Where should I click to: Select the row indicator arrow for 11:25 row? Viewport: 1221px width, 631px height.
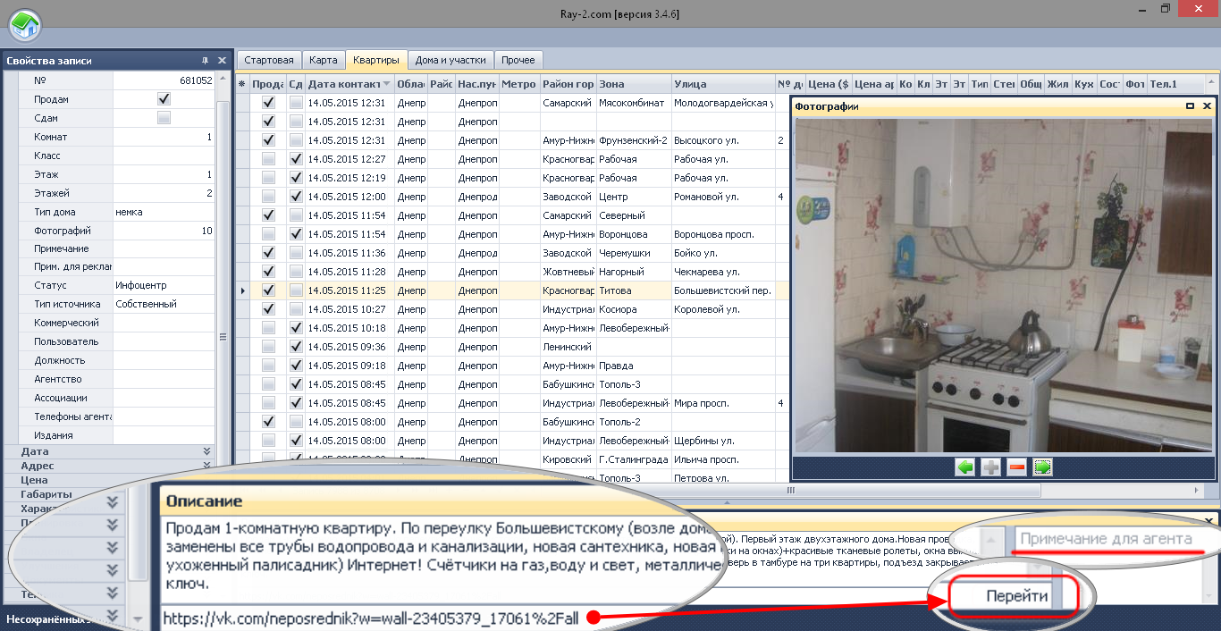(241, 290)
